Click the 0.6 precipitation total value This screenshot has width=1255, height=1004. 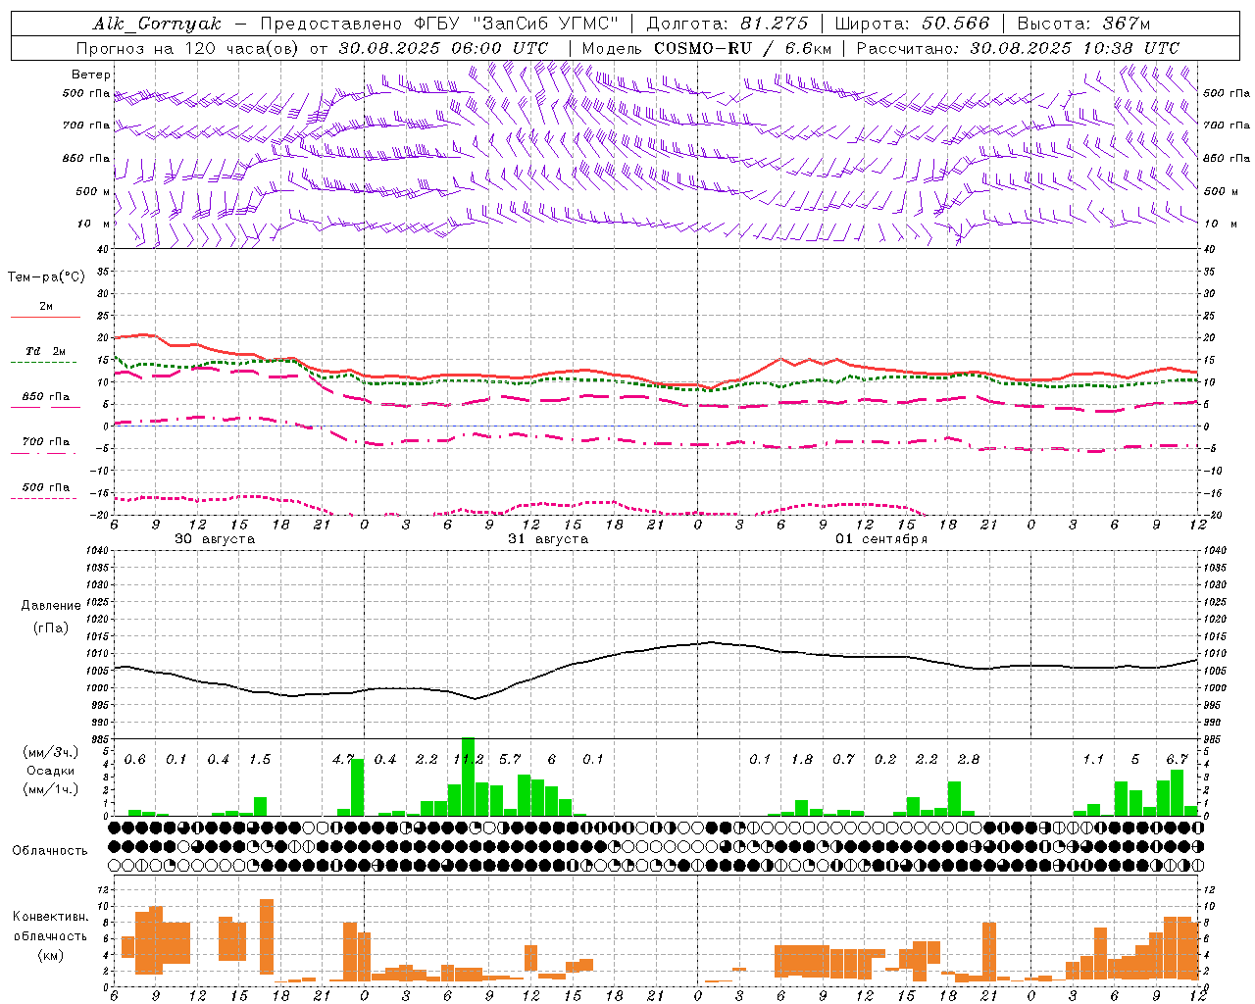coord(135,760)
